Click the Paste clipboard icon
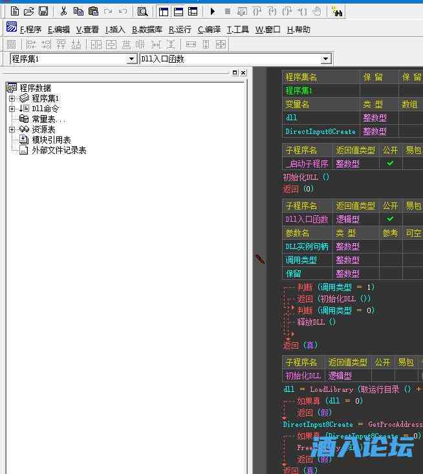This screenshot has height=474, width=423. (x=93, y=12)
